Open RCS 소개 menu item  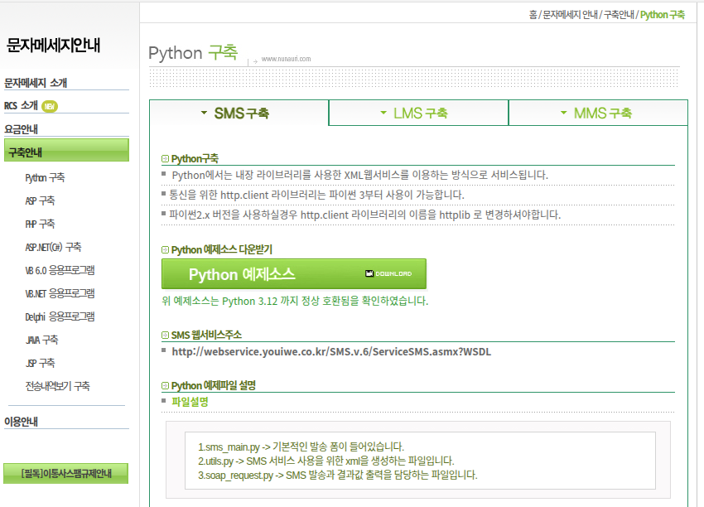(x=21, y=106)
